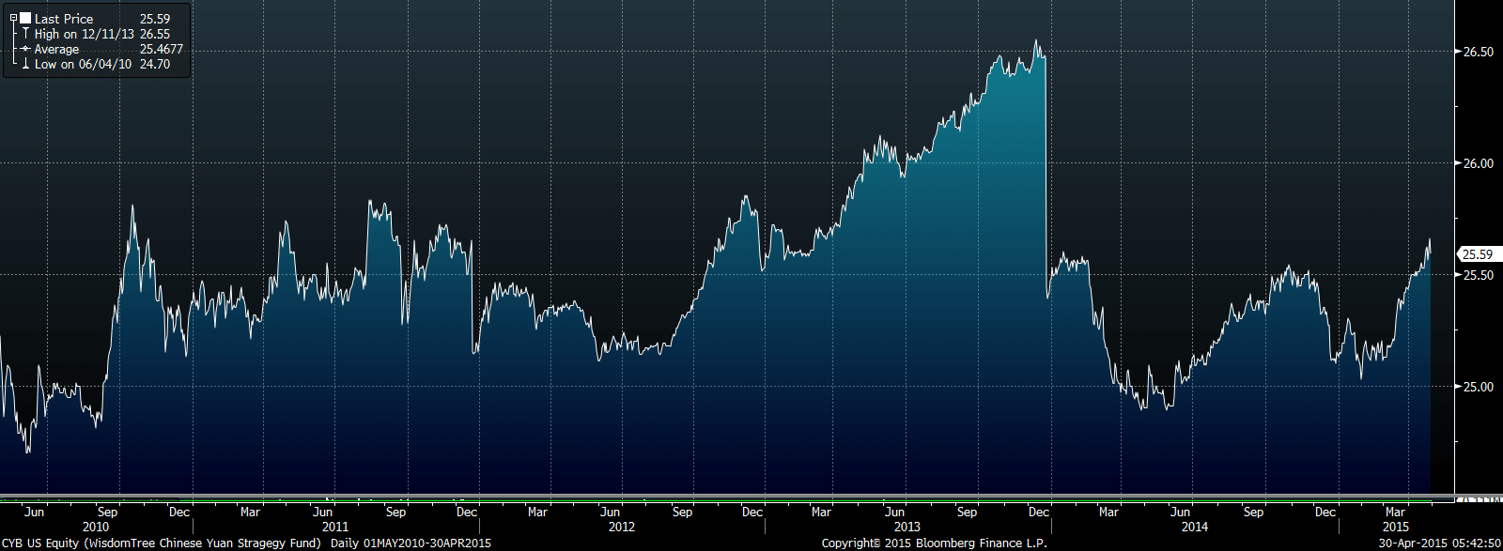The width and height of the screenshot is (1503, 551).
Task: Click the 2014 year label on time axis
Action: pos(1194,528)
